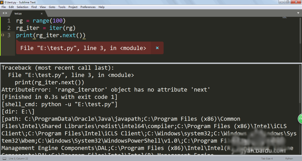The height and width of the screenshot is (161, 302).
Task: Open the Selection menu
Action: pos(23,7)
